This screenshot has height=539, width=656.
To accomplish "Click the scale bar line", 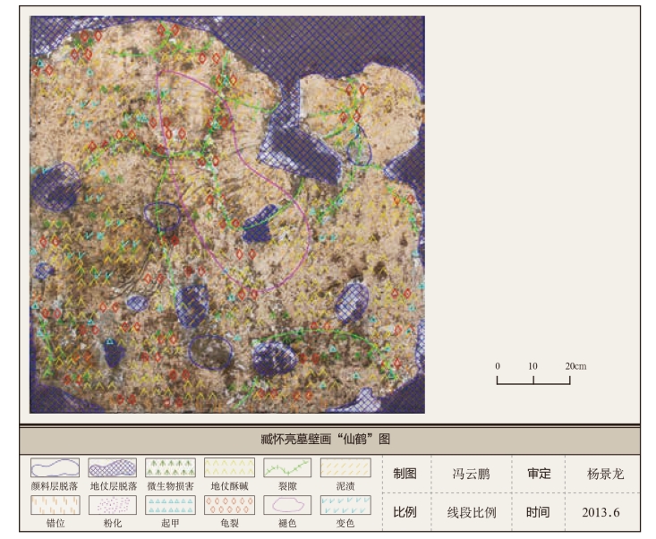I will pyautogui.click(x=533, y=381).
